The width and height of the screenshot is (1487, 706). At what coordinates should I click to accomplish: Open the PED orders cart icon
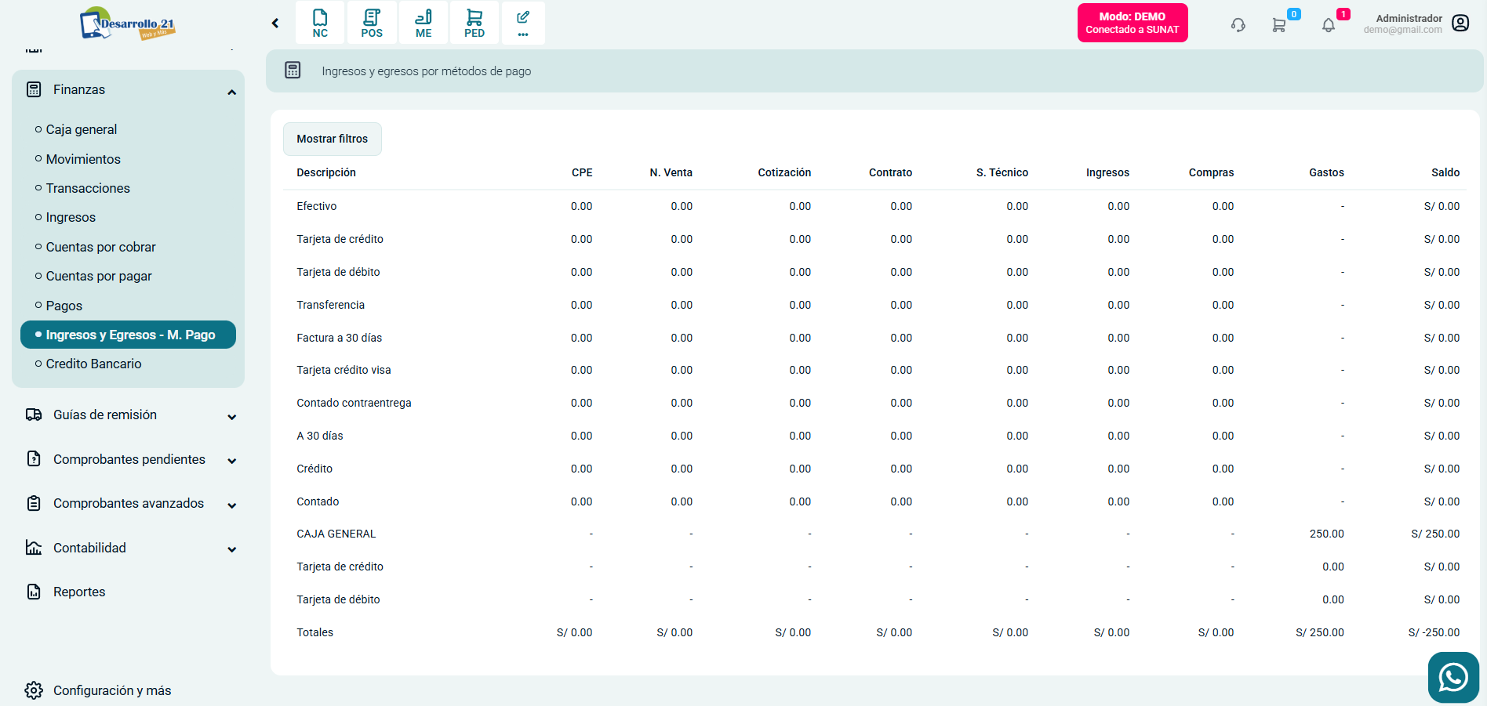pyautogui.click(x=474, y=23)
